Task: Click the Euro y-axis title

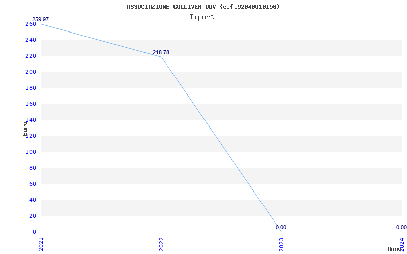Action: [25, 129]
